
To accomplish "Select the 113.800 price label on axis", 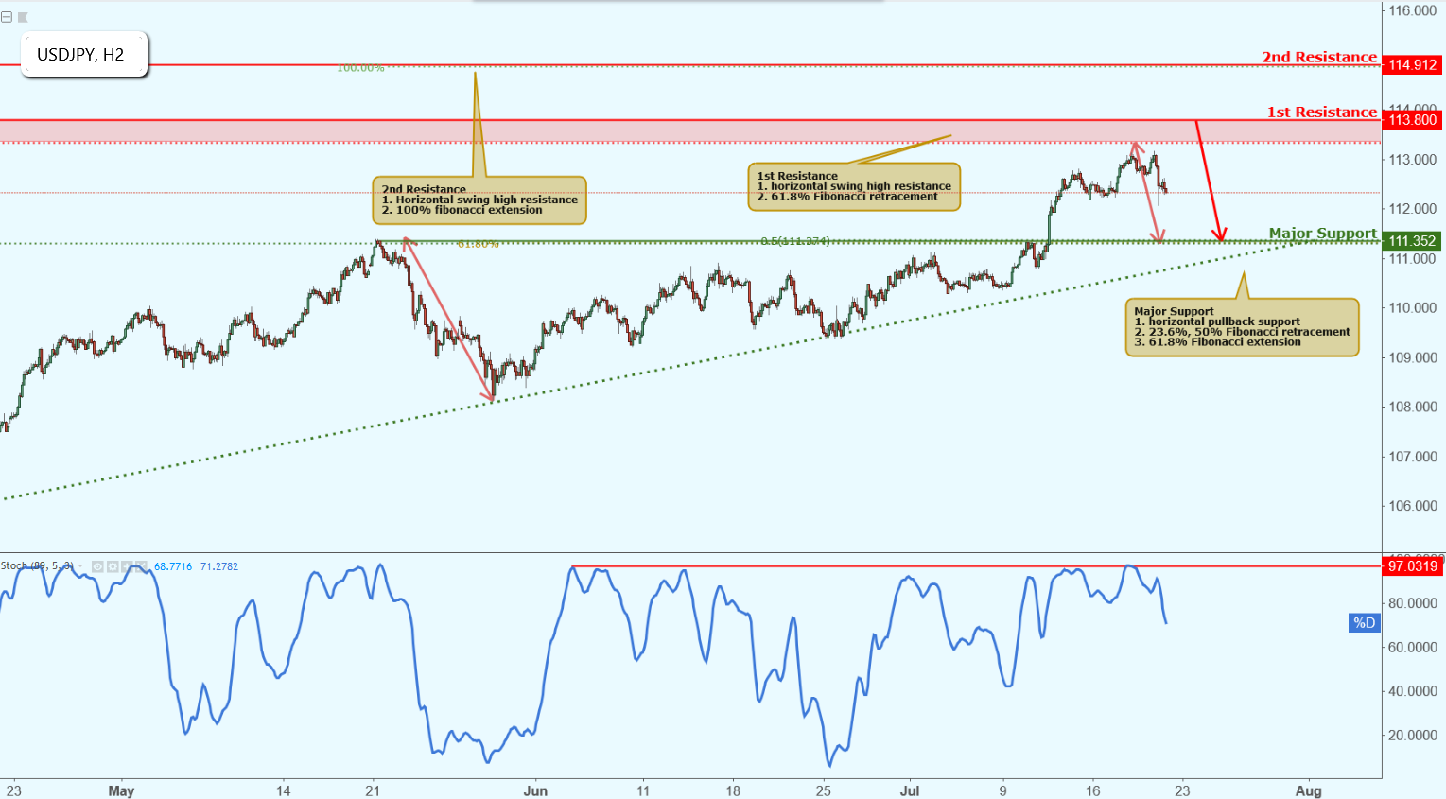I will click(x=1412, y=120).
